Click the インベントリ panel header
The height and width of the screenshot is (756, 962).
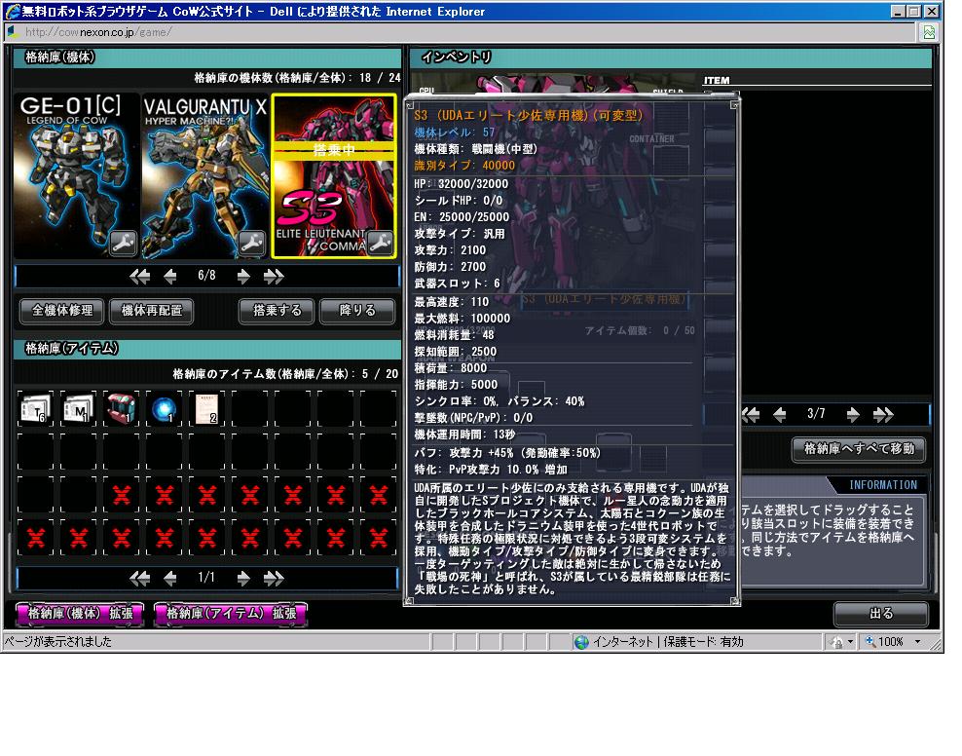(671, 57)
